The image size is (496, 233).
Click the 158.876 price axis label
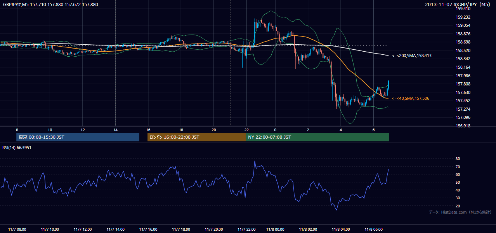(x=463, y=34)
